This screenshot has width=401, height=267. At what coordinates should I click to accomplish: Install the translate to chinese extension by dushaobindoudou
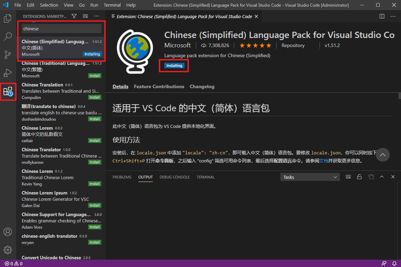(95, 119)
